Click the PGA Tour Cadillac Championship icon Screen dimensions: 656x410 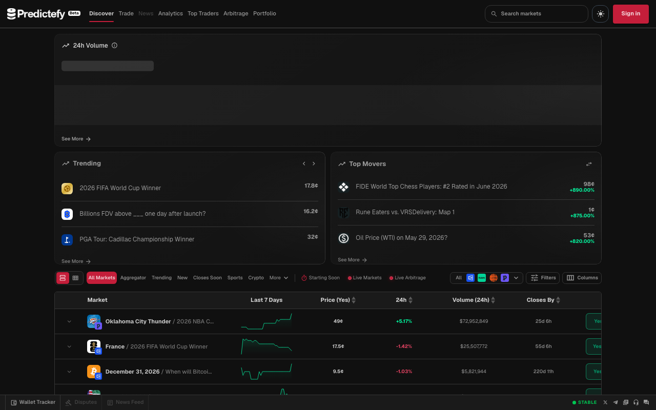coord(67,240)
